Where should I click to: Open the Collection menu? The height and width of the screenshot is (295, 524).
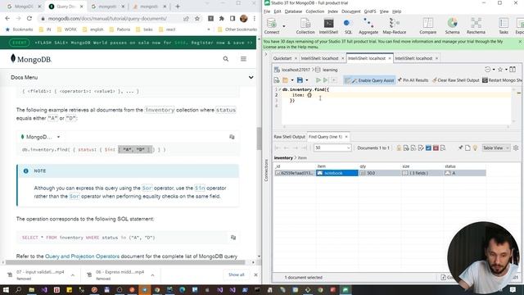(314, 11)
